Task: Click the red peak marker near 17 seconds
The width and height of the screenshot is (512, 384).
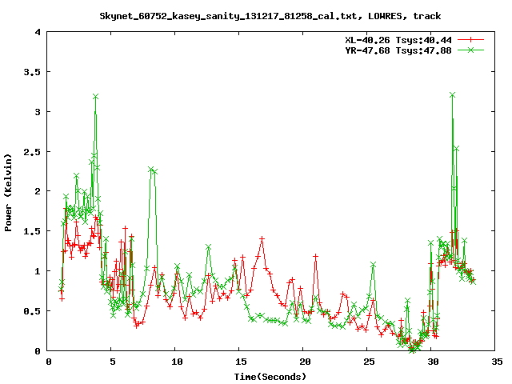Action: tap(262, 239)
